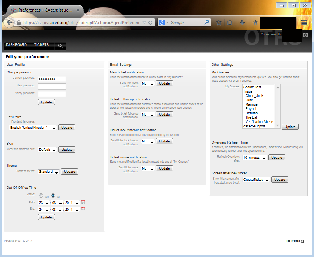Open the Dashboard menu item
Viewport: 314px width, 257px height.
tap(16, 45)
